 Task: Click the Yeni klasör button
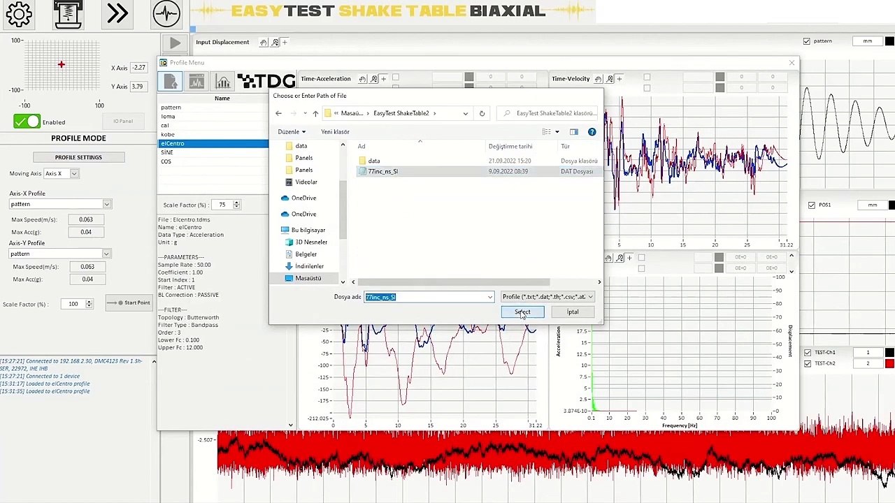[x=335, y=132]
